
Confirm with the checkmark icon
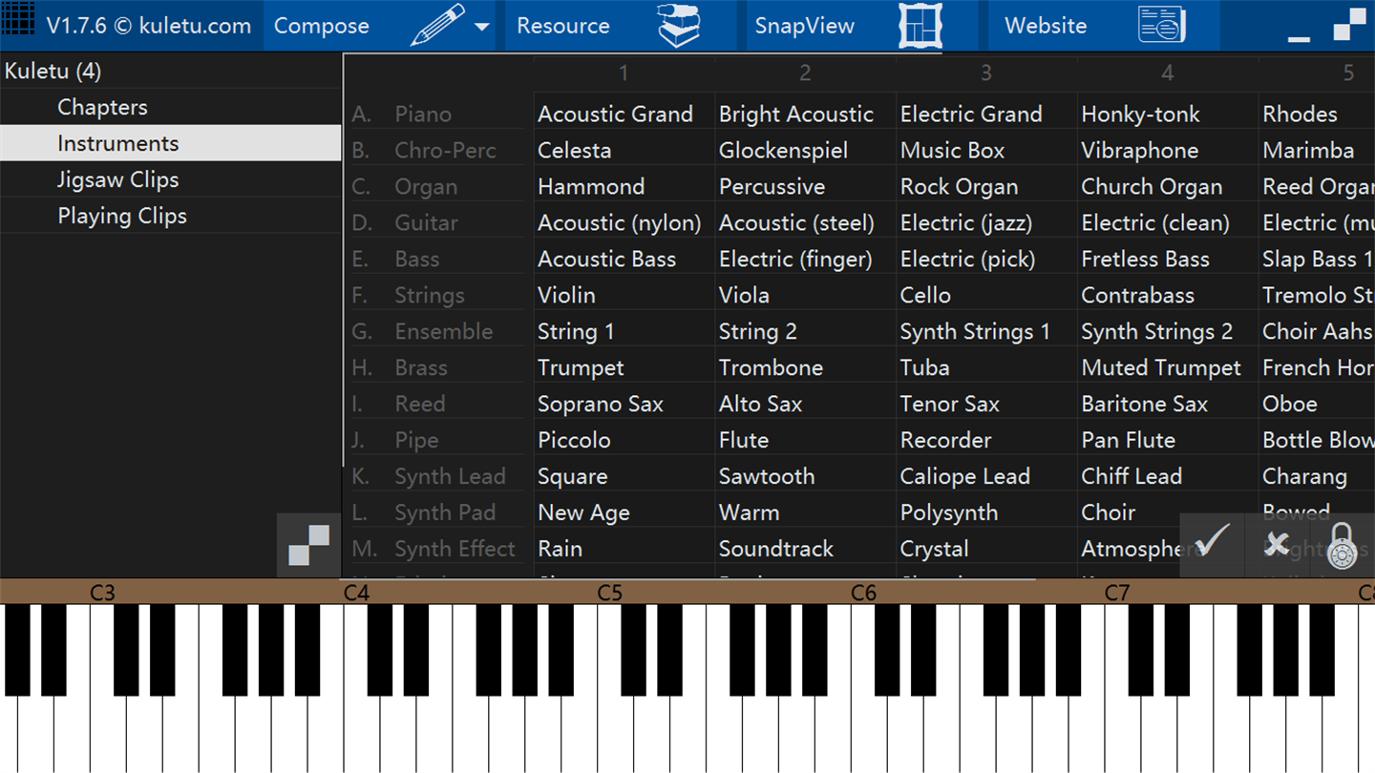click(x=1212, y=542)
